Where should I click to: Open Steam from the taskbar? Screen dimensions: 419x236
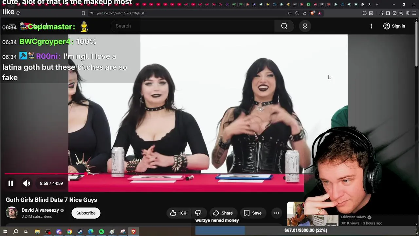[x=80, y=232]
